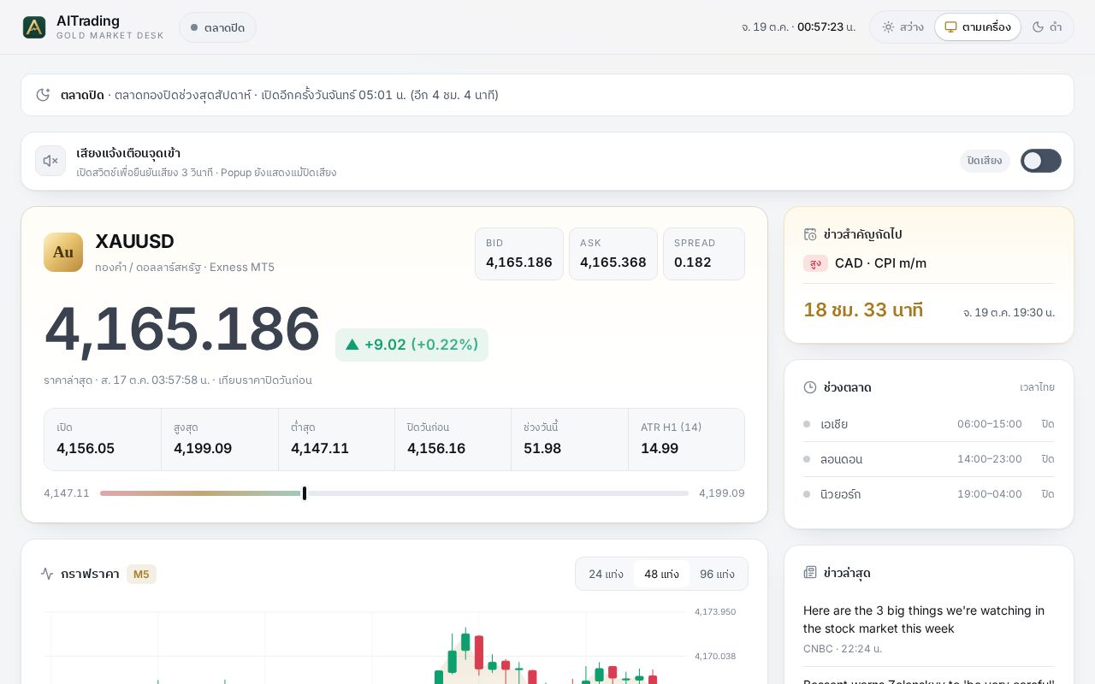Click the M5 timeframe badge
This screenshot has height=684, width=1095.
click(141, 574)
